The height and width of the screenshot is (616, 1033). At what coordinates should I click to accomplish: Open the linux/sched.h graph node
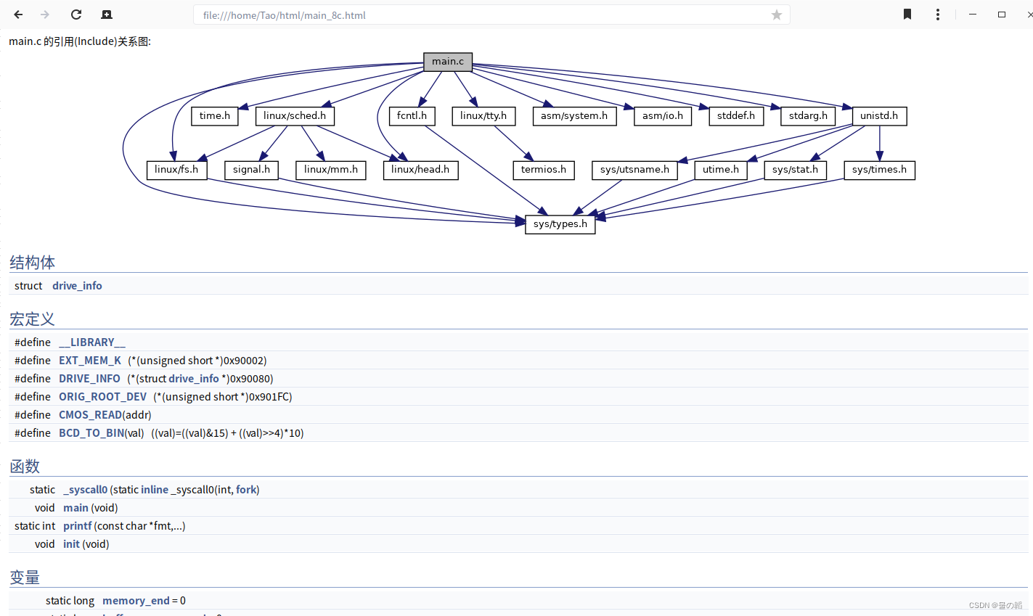pyautogui.click(x=295, y=116)
